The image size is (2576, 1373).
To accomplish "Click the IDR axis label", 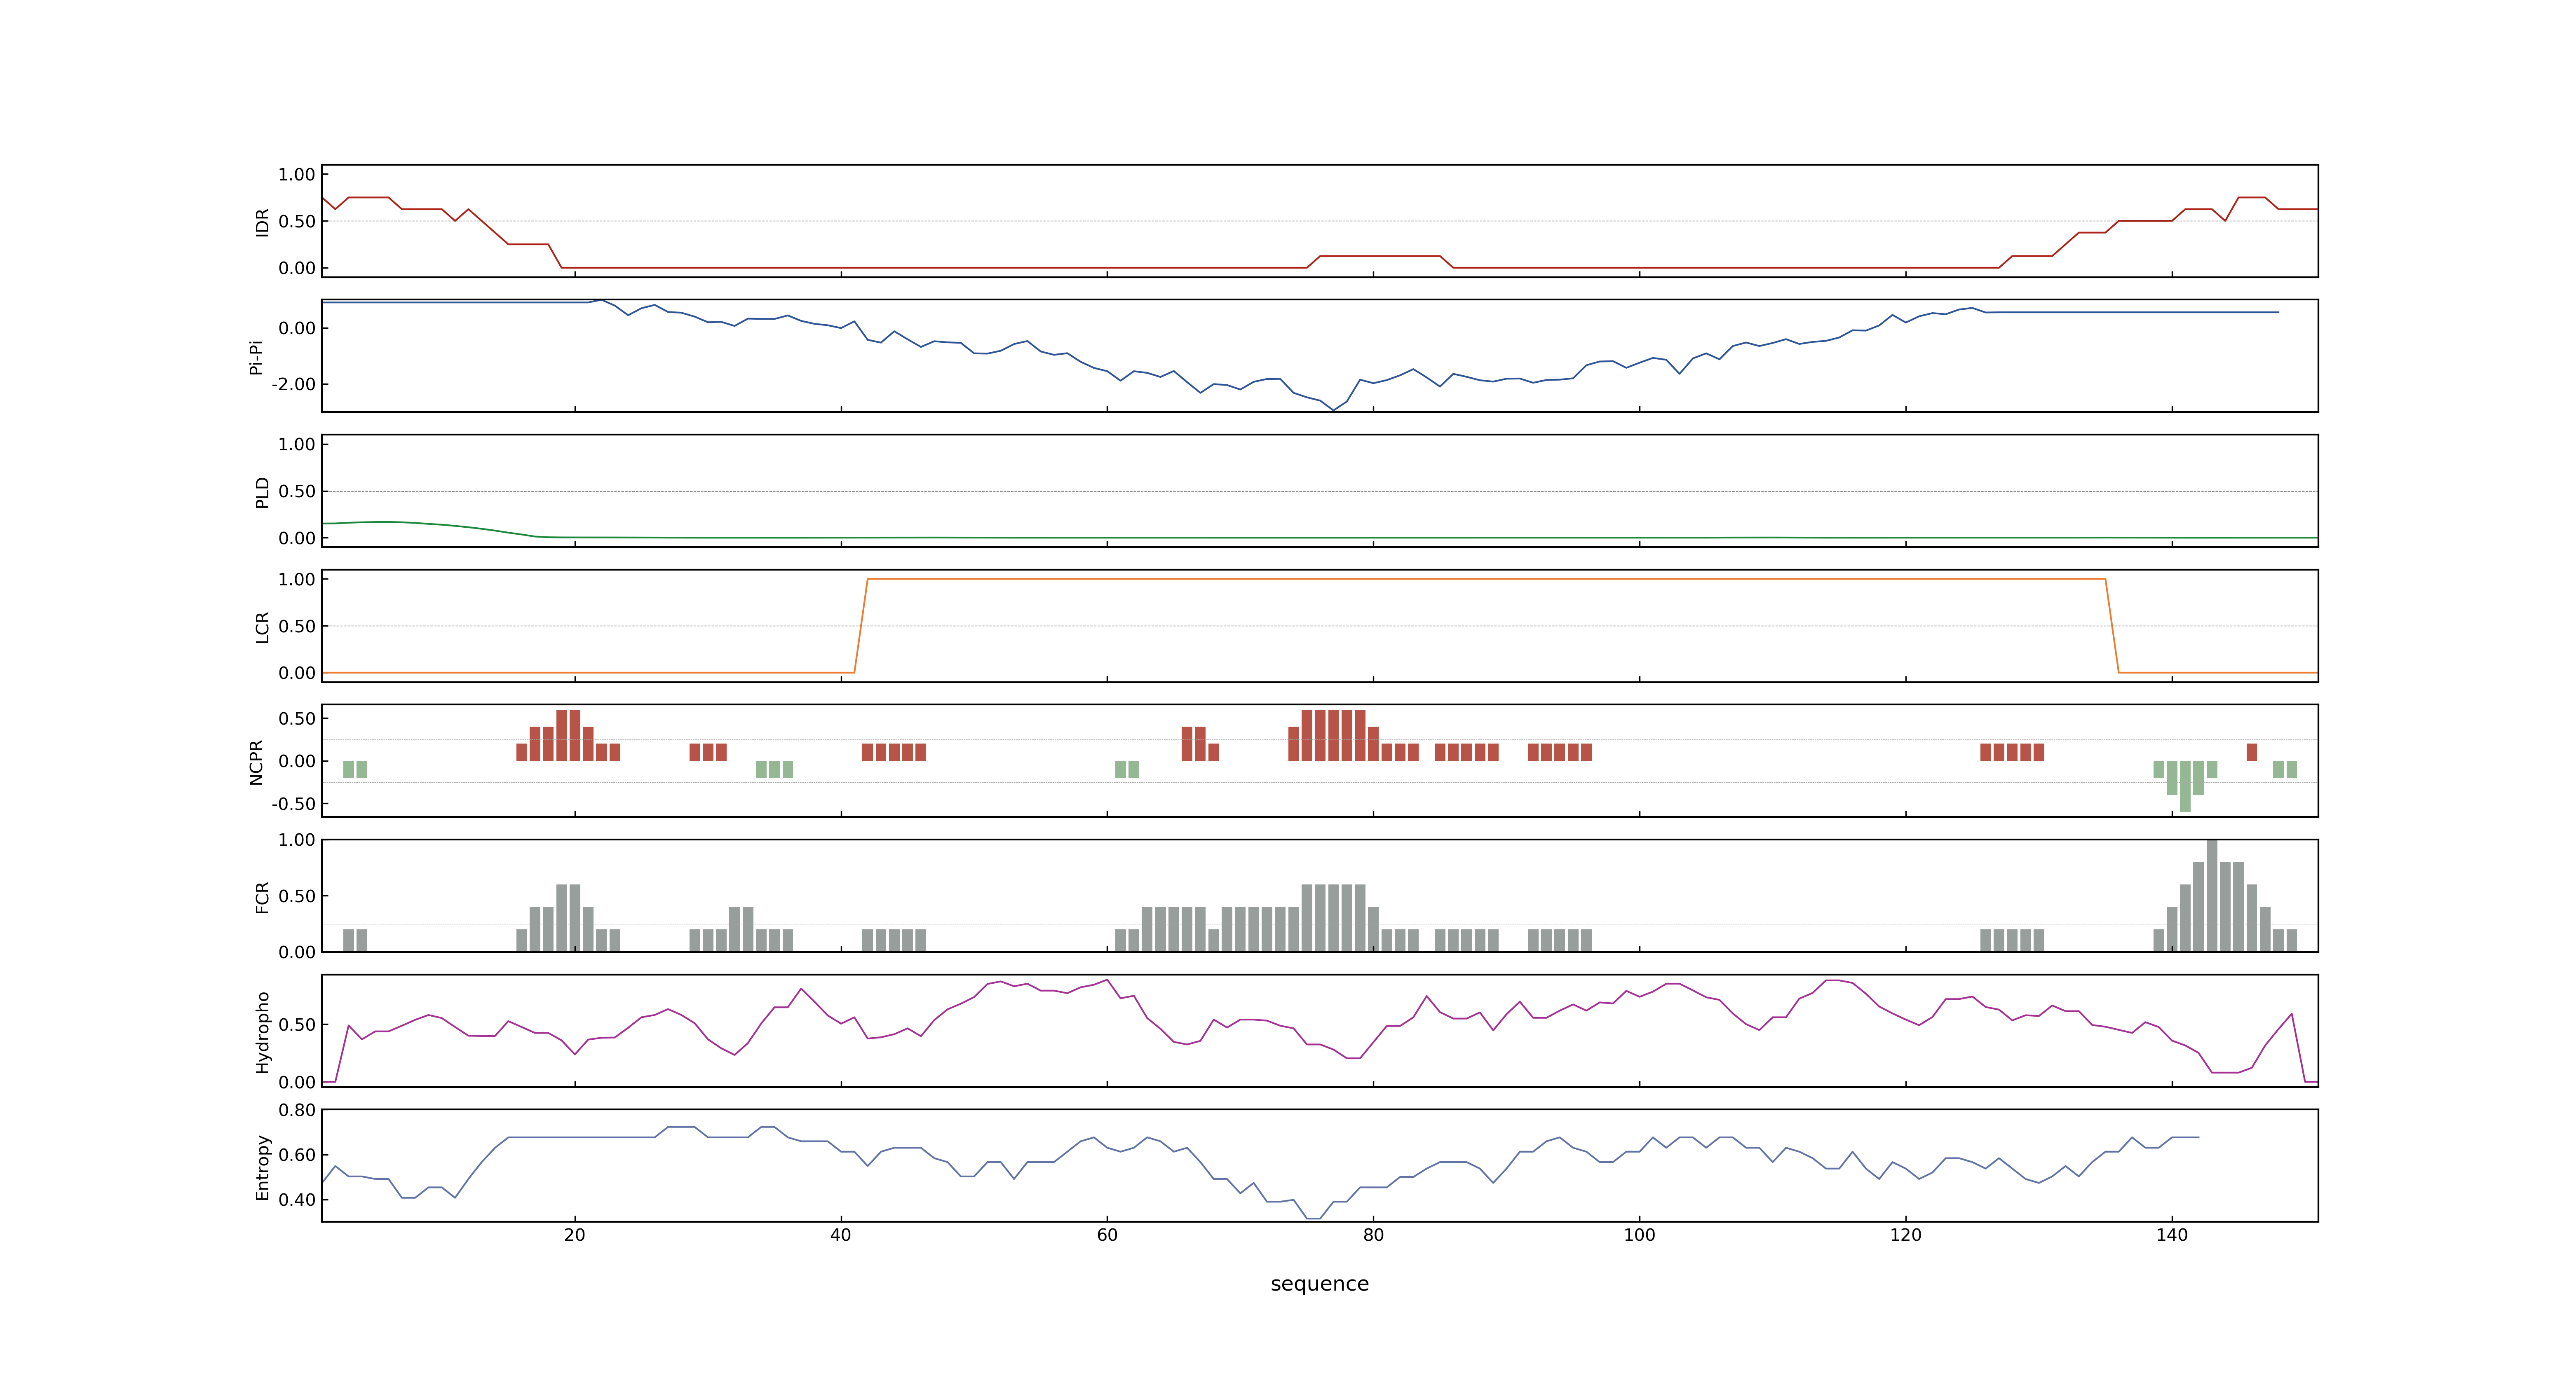I will (x=262, y=222).
